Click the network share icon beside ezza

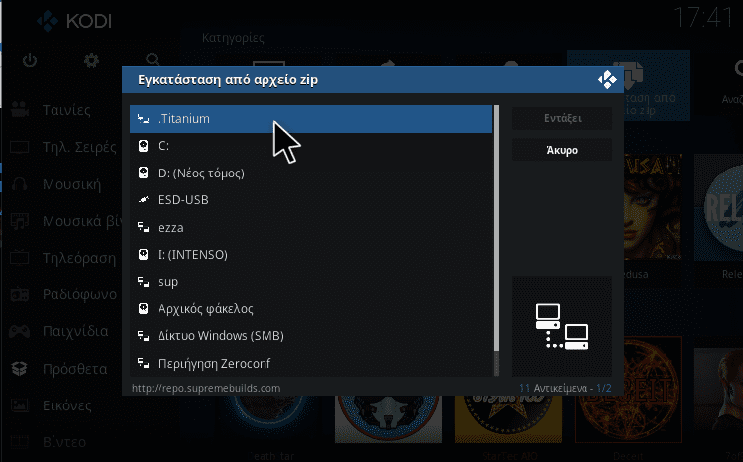(x=143, y=227)
